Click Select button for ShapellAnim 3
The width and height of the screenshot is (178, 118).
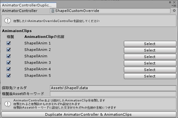[150, 63]
